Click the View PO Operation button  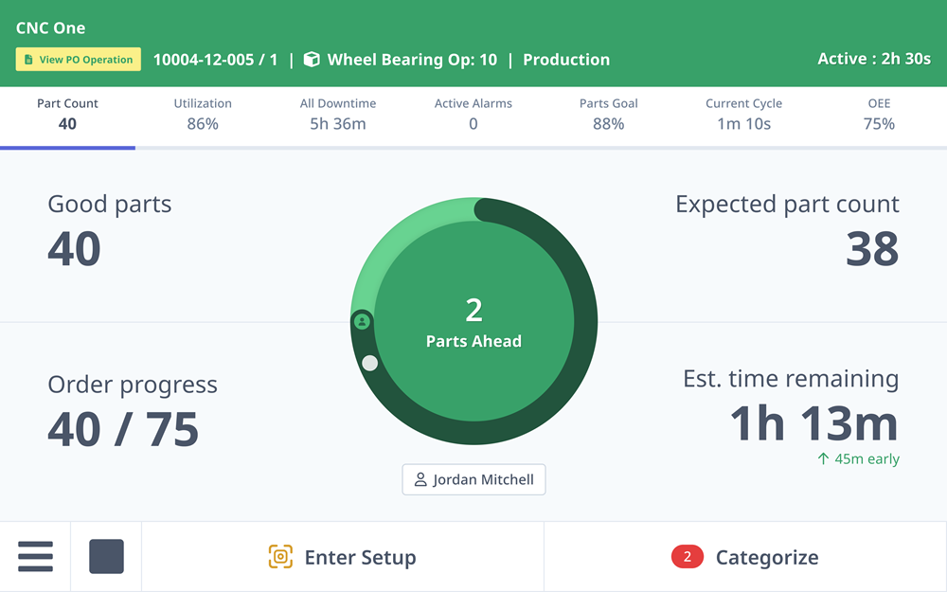pyautogui.click(x=78, y=59)
